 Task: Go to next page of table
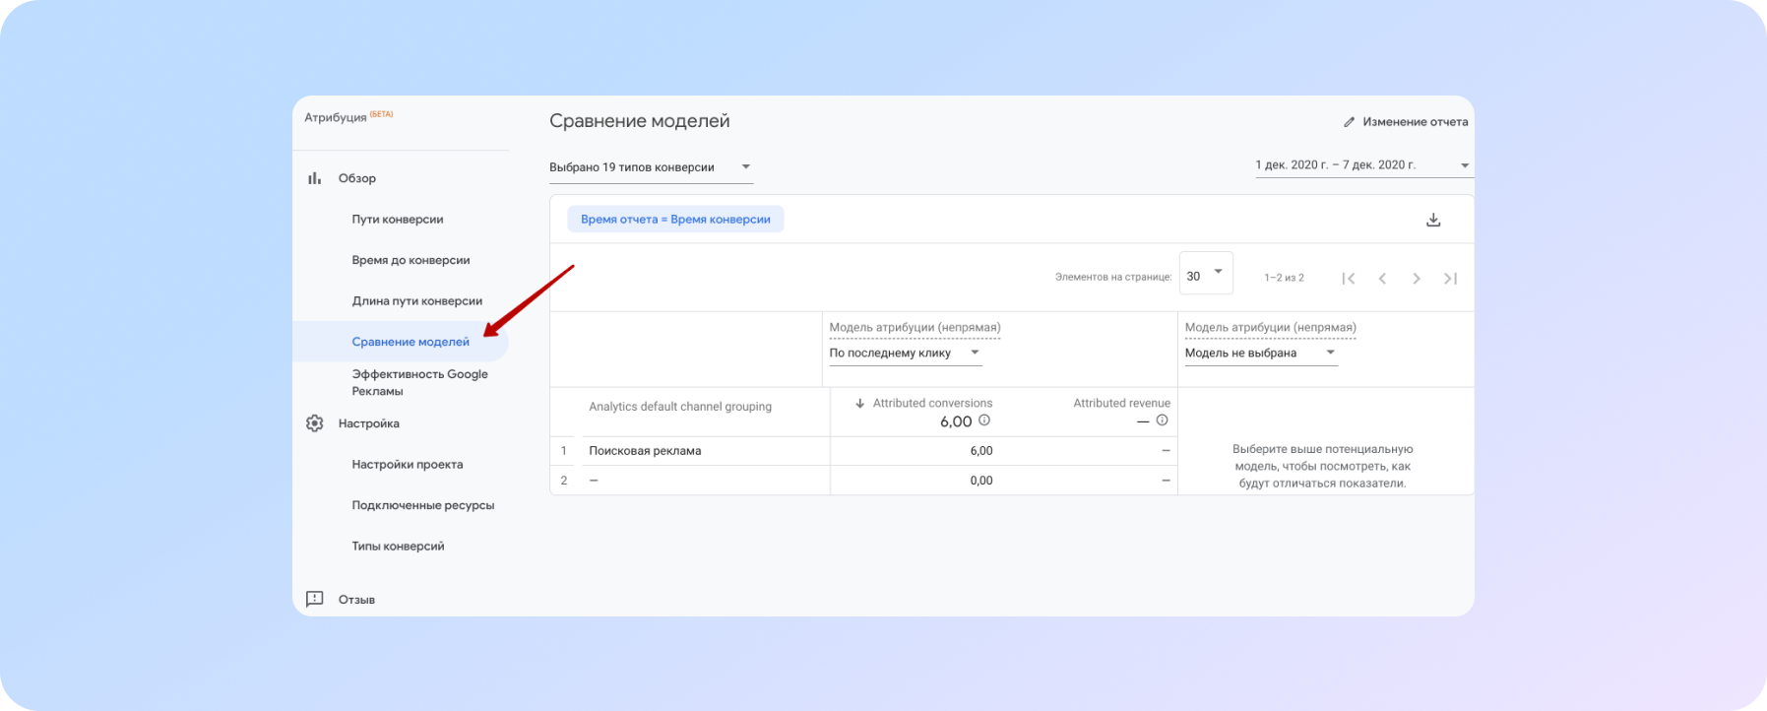tap(1416, 279)
